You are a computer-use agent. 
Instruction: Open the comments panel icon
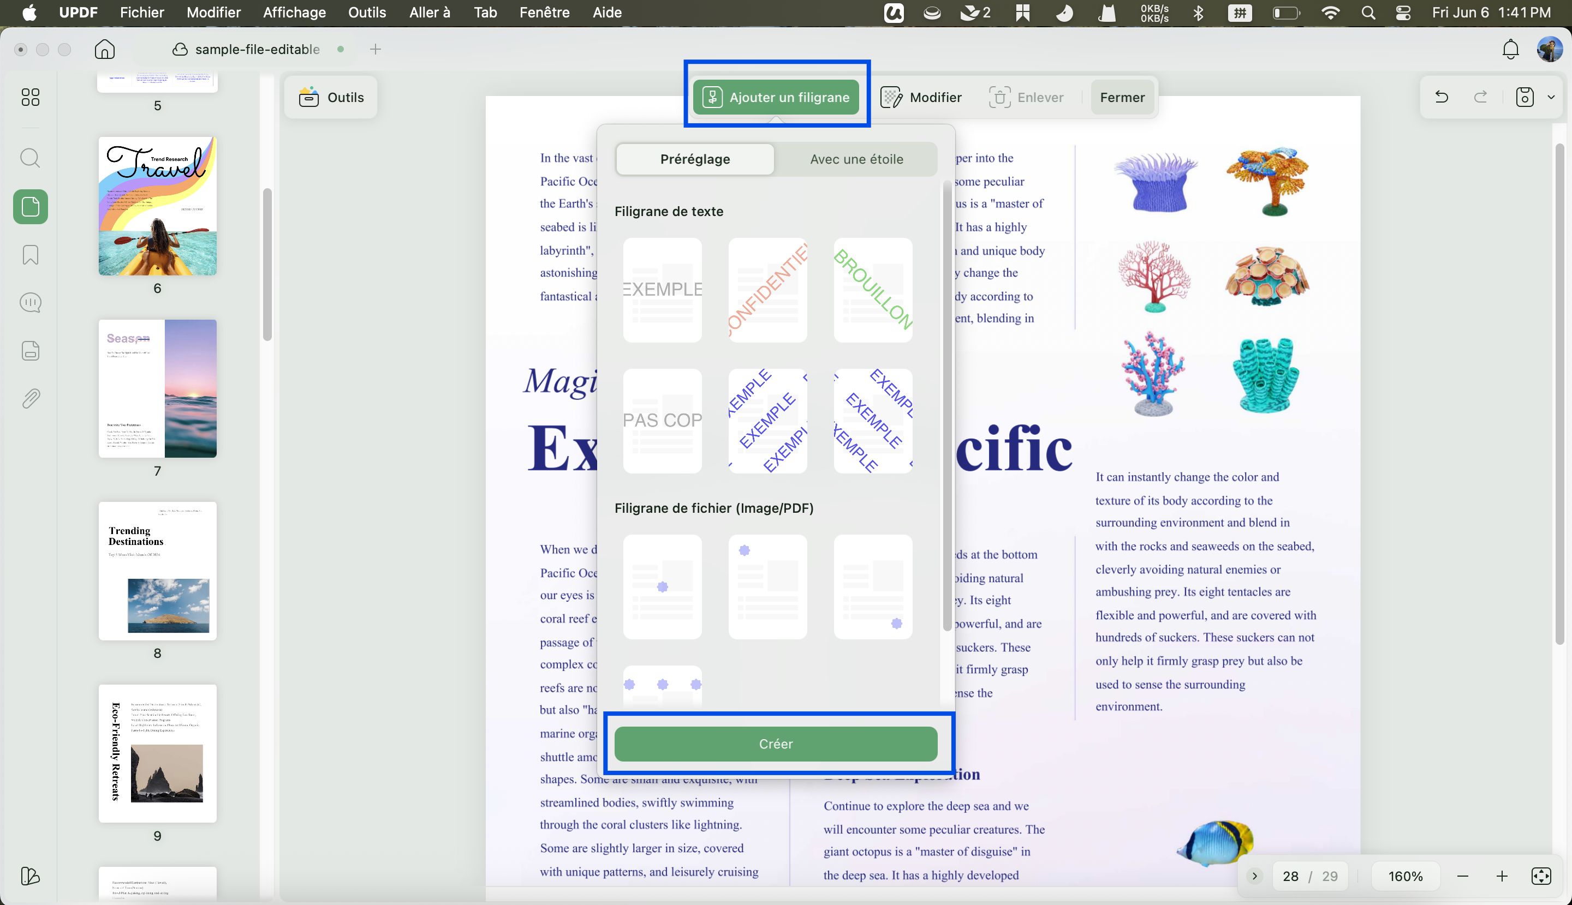click(30, 303)
